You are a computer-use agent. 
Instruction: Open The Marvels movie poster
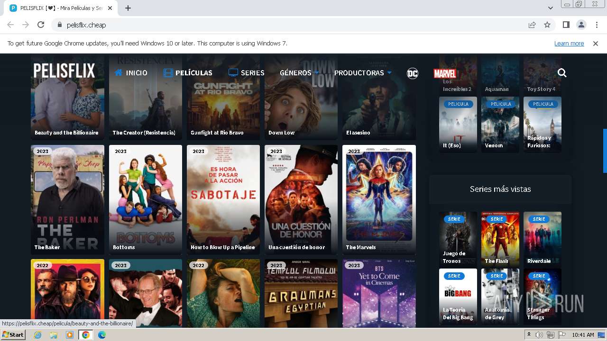tap(379, 199)
